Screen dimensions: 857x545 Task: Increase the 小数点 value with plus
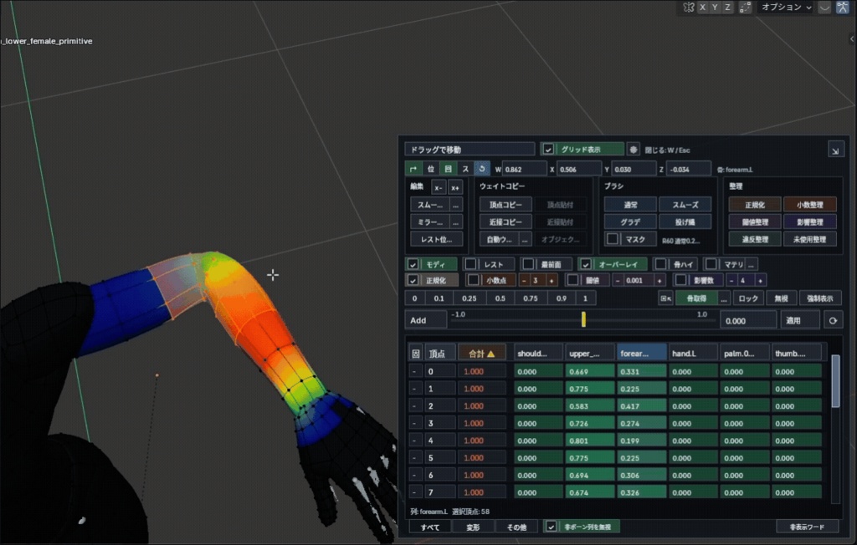tap(551, 281)
